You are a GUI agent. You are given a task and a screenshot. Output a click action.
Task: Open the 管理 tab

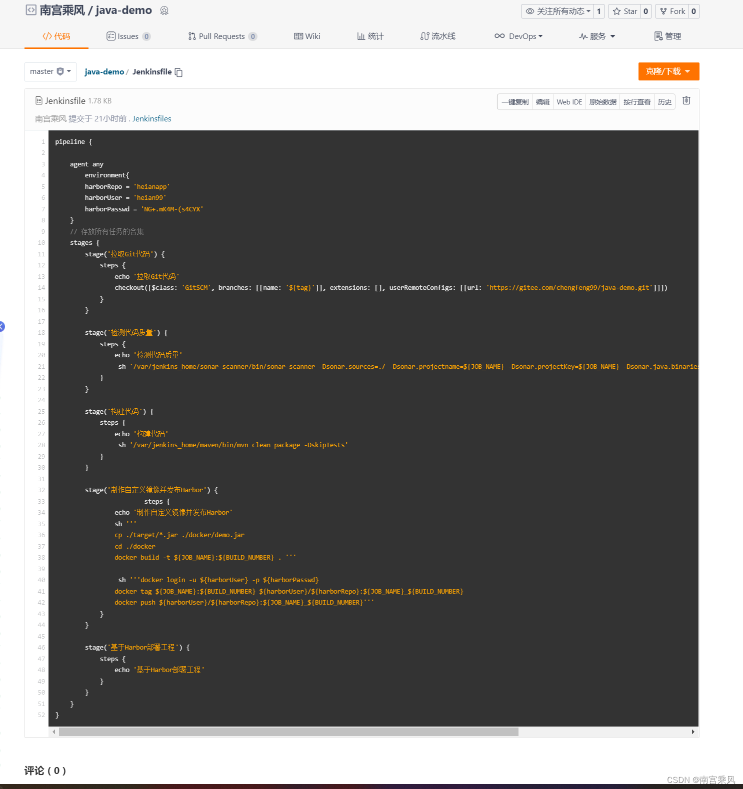click(x=667, y=36)
